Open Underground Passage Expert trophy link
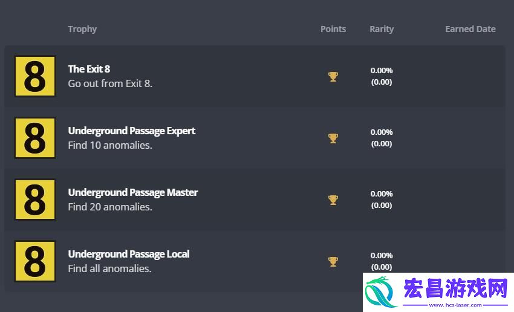Image resolution: width=514 pixels, height=312 pixels. [x=131, y=131]
